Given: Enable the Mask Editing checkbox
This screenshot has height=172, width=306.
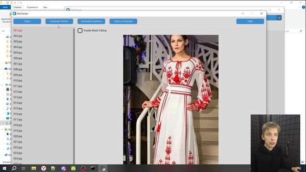Looking at the screenshot, I should (x=80, y=31).
